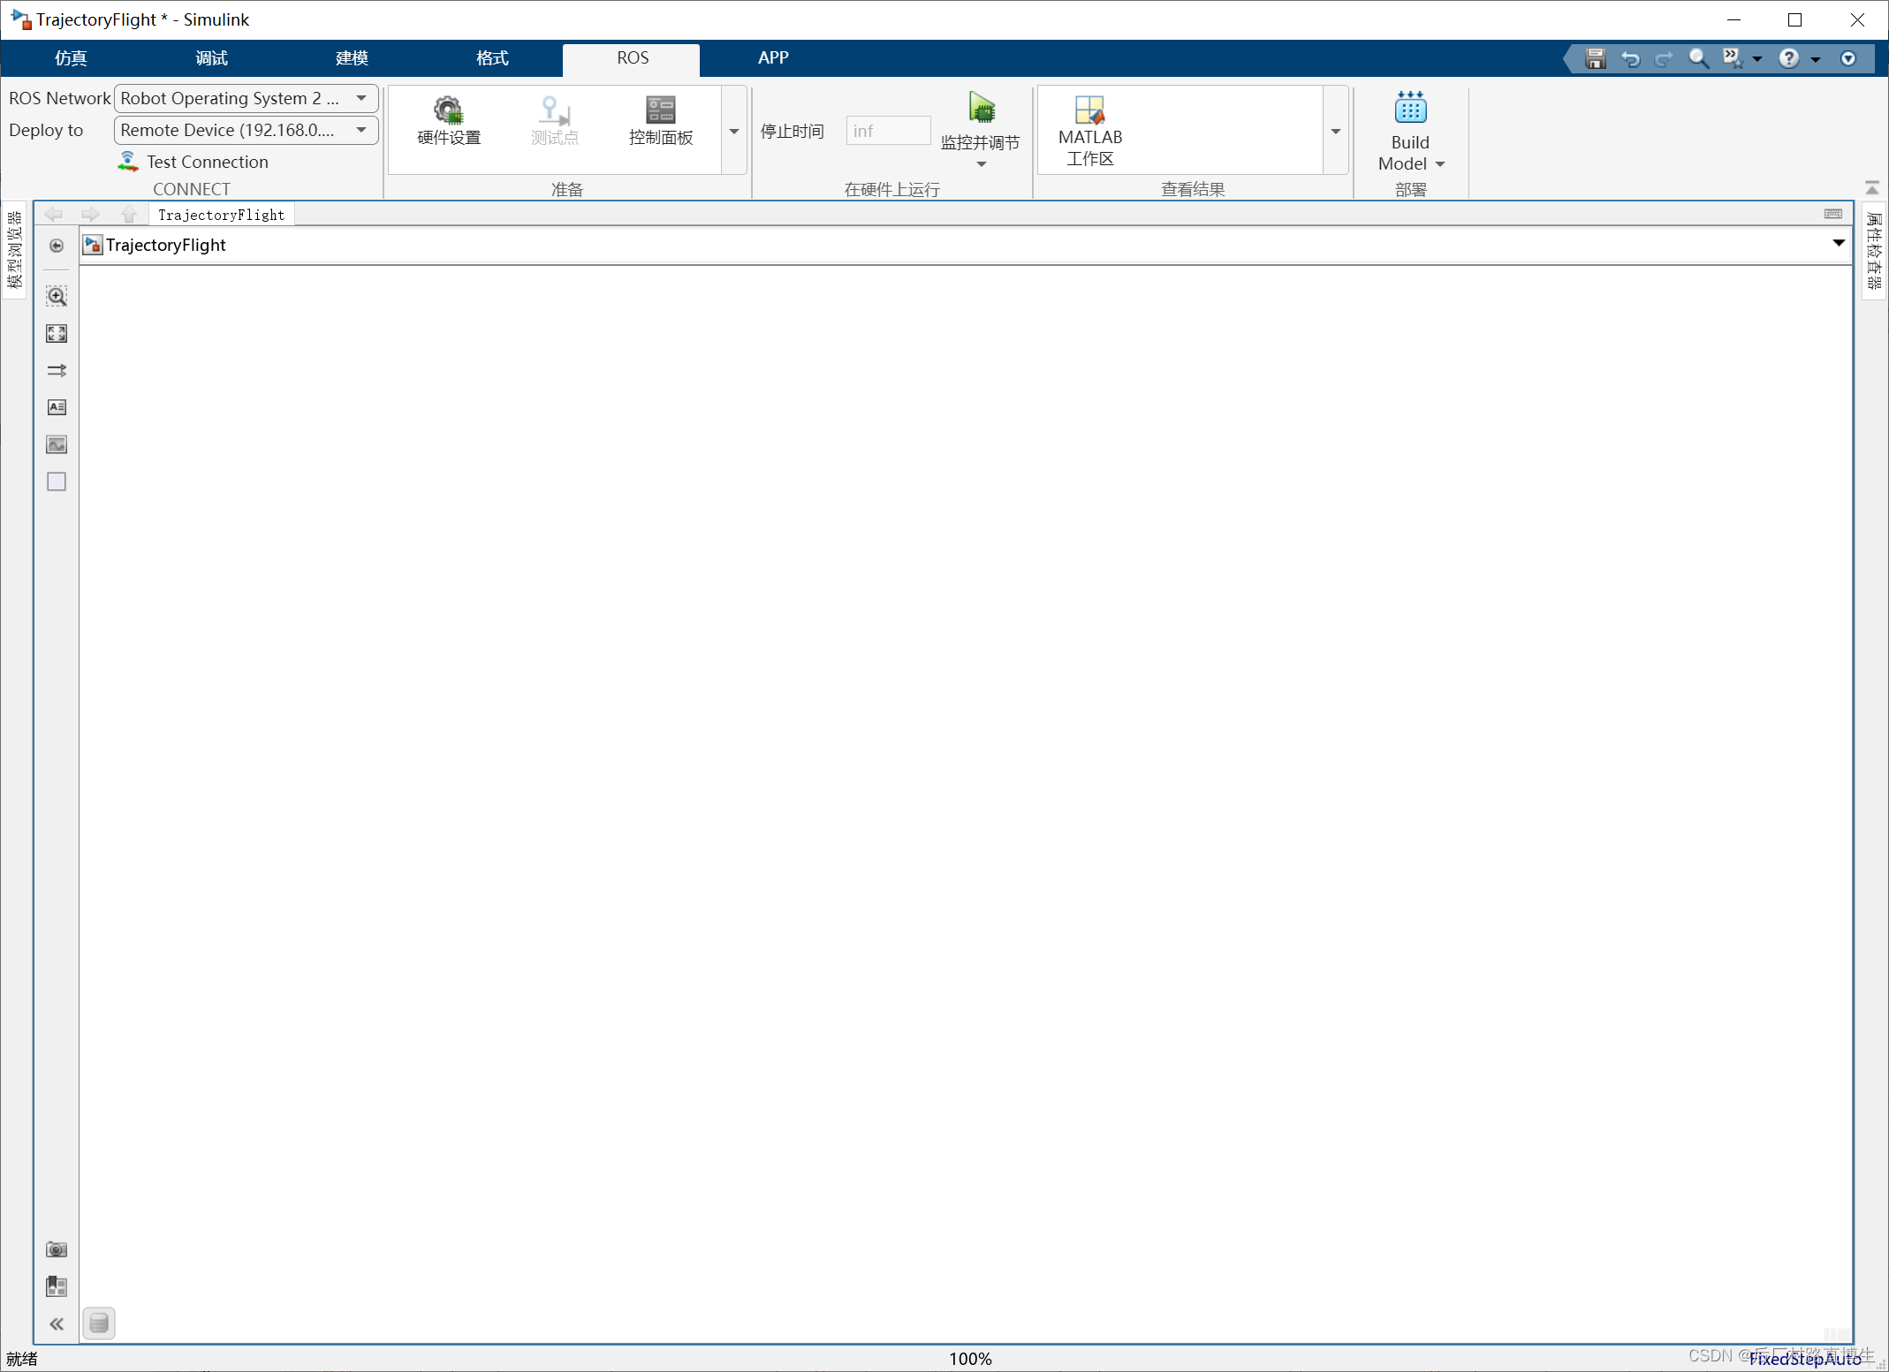Undo the last action
This screenshot has height=1372, width=1889.
pyautogui.click(x=1630, y=58)
